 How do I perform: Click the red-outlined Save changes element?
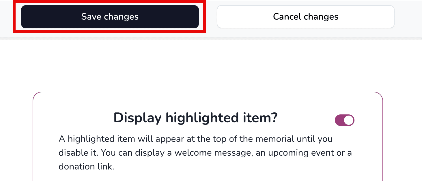[110, 16]
